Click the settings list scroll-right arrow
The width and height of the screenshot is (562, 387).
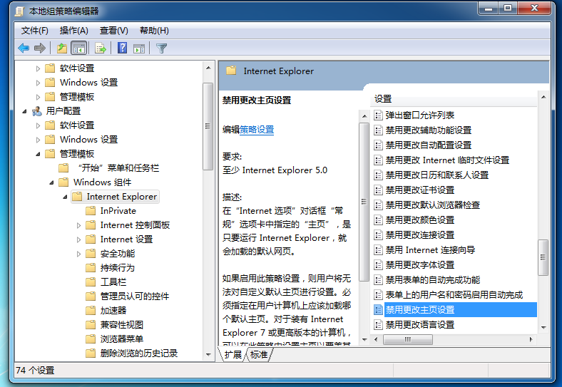pyautogui.click(x=531, y=339)
